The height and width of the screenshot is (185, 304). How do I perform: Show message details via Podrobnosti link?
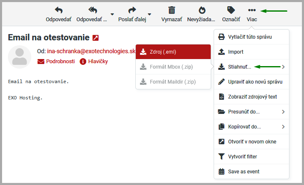(x=60, y=62)
